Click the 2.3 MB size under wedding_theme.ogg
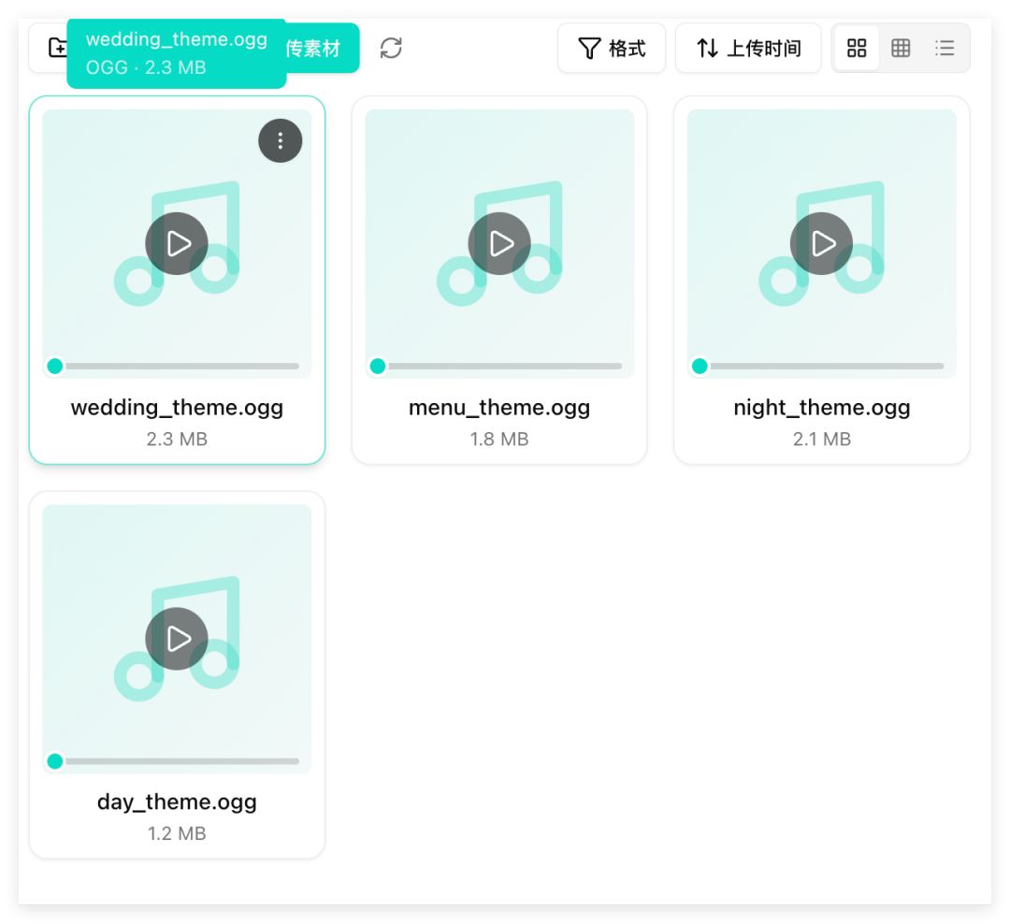Screen dimensions: 1010x924 tap(177, 440)
